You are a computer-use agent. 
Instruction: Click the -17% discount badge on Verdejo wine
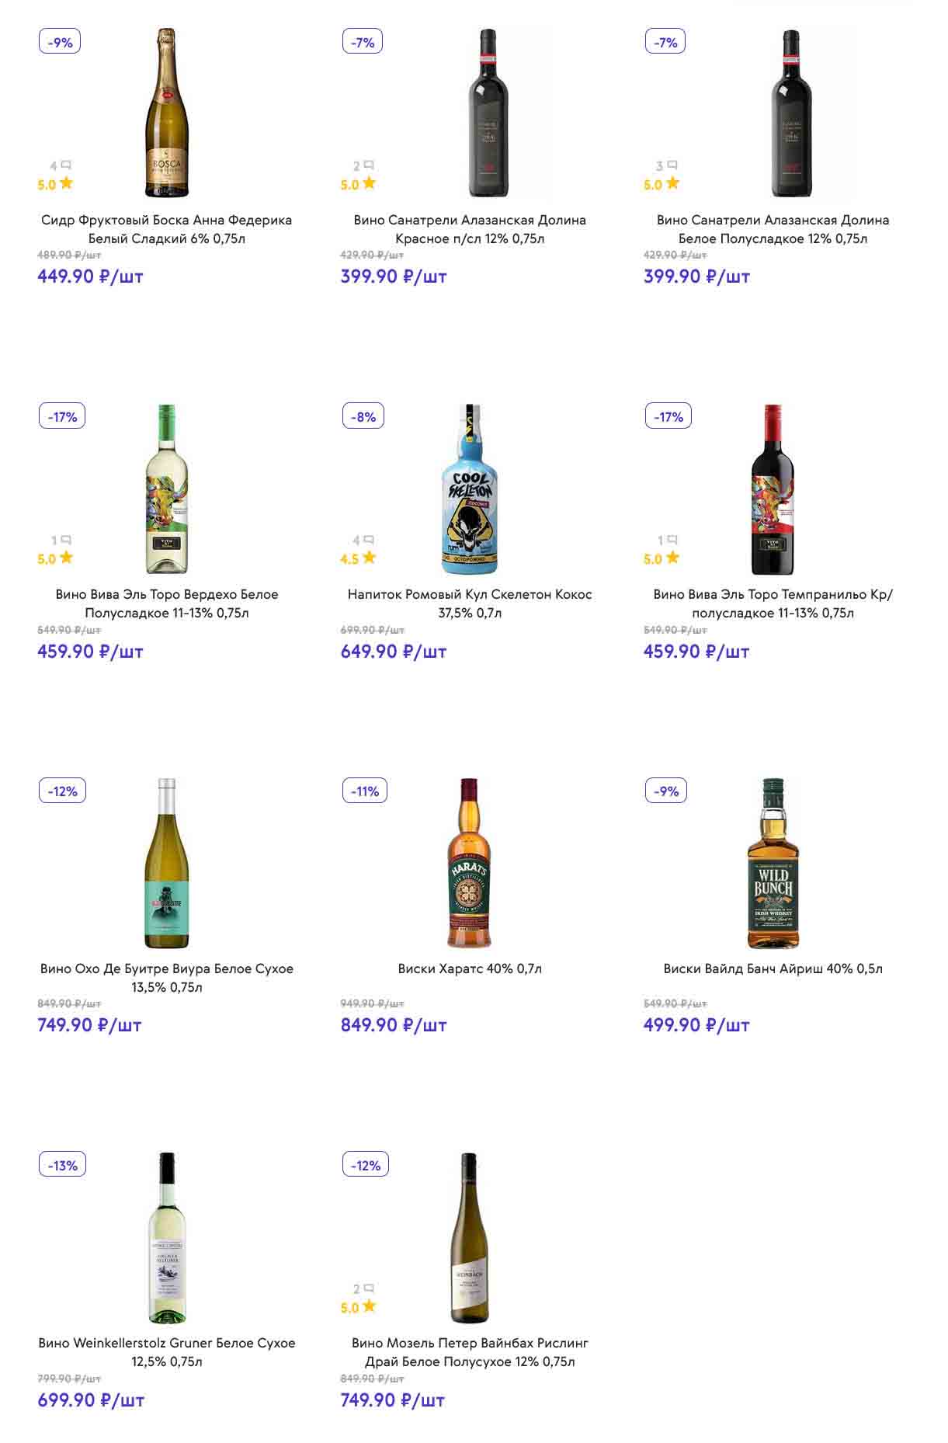pyautogui.click(x=62, y=416)
